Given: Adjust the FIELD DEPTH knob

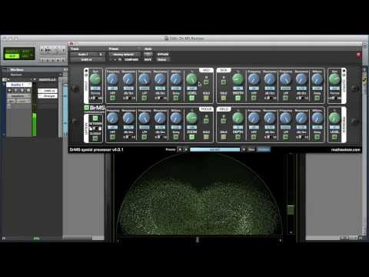Looking at the screenshot, I should (x=238, y=118).
